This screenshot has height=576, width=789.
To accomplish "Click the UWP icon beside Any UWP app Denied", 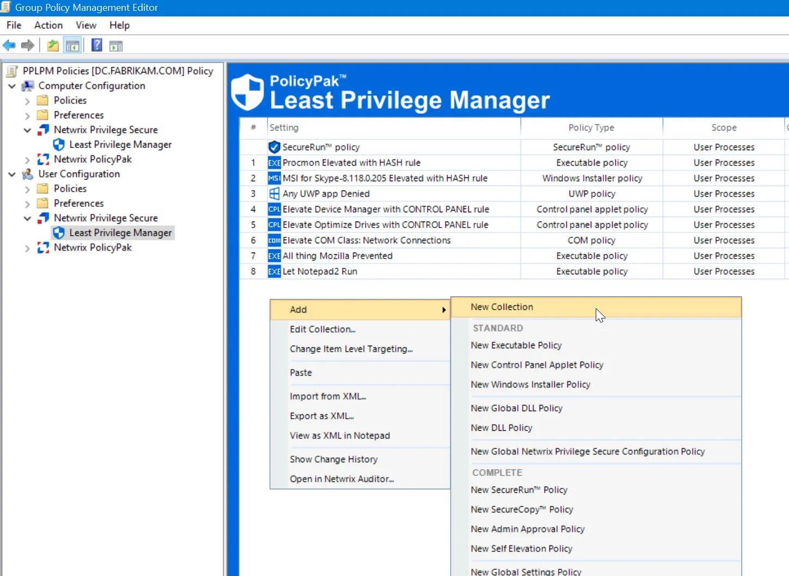I will click(x=274, y=193).
